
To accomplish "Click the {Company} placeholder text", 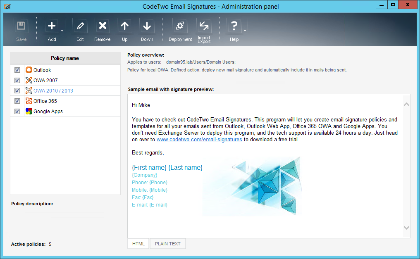I will tap(144, 175).
